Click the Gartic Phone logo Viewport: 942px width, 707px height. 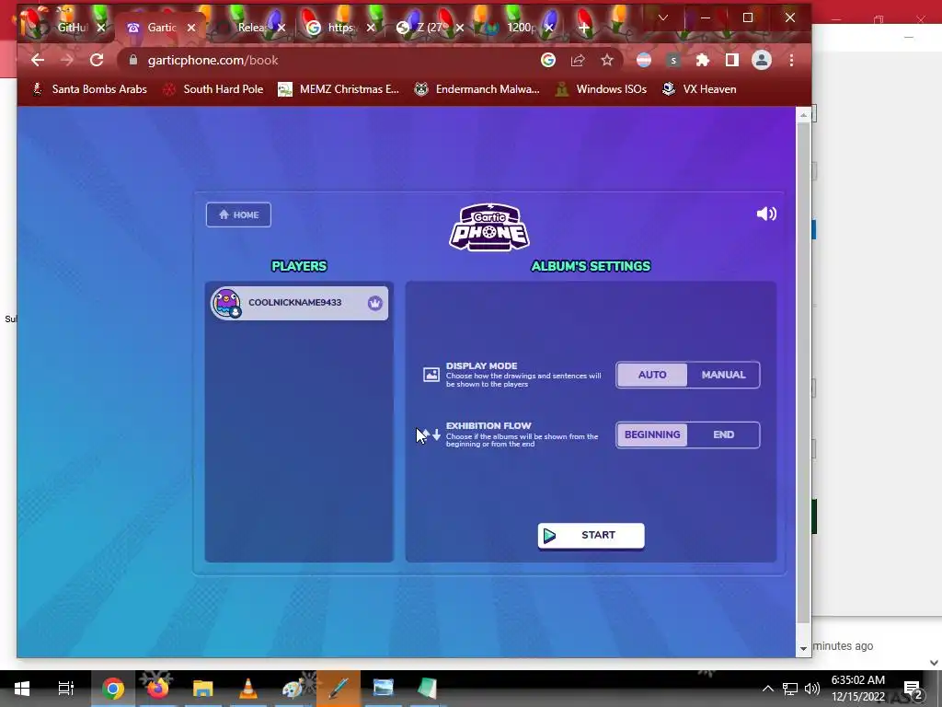[489, 227]
